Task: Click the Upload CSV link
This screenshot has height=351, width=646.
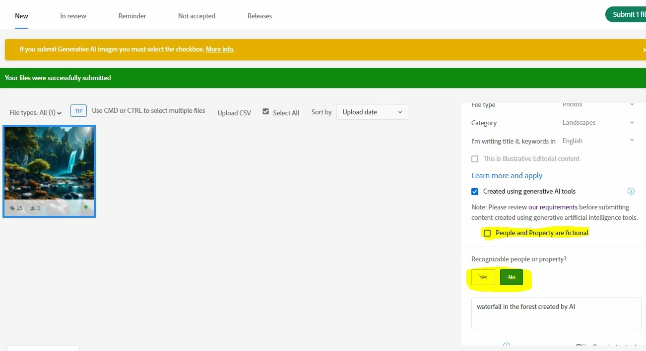Action: pyautogui.click(x=234, y=113)
